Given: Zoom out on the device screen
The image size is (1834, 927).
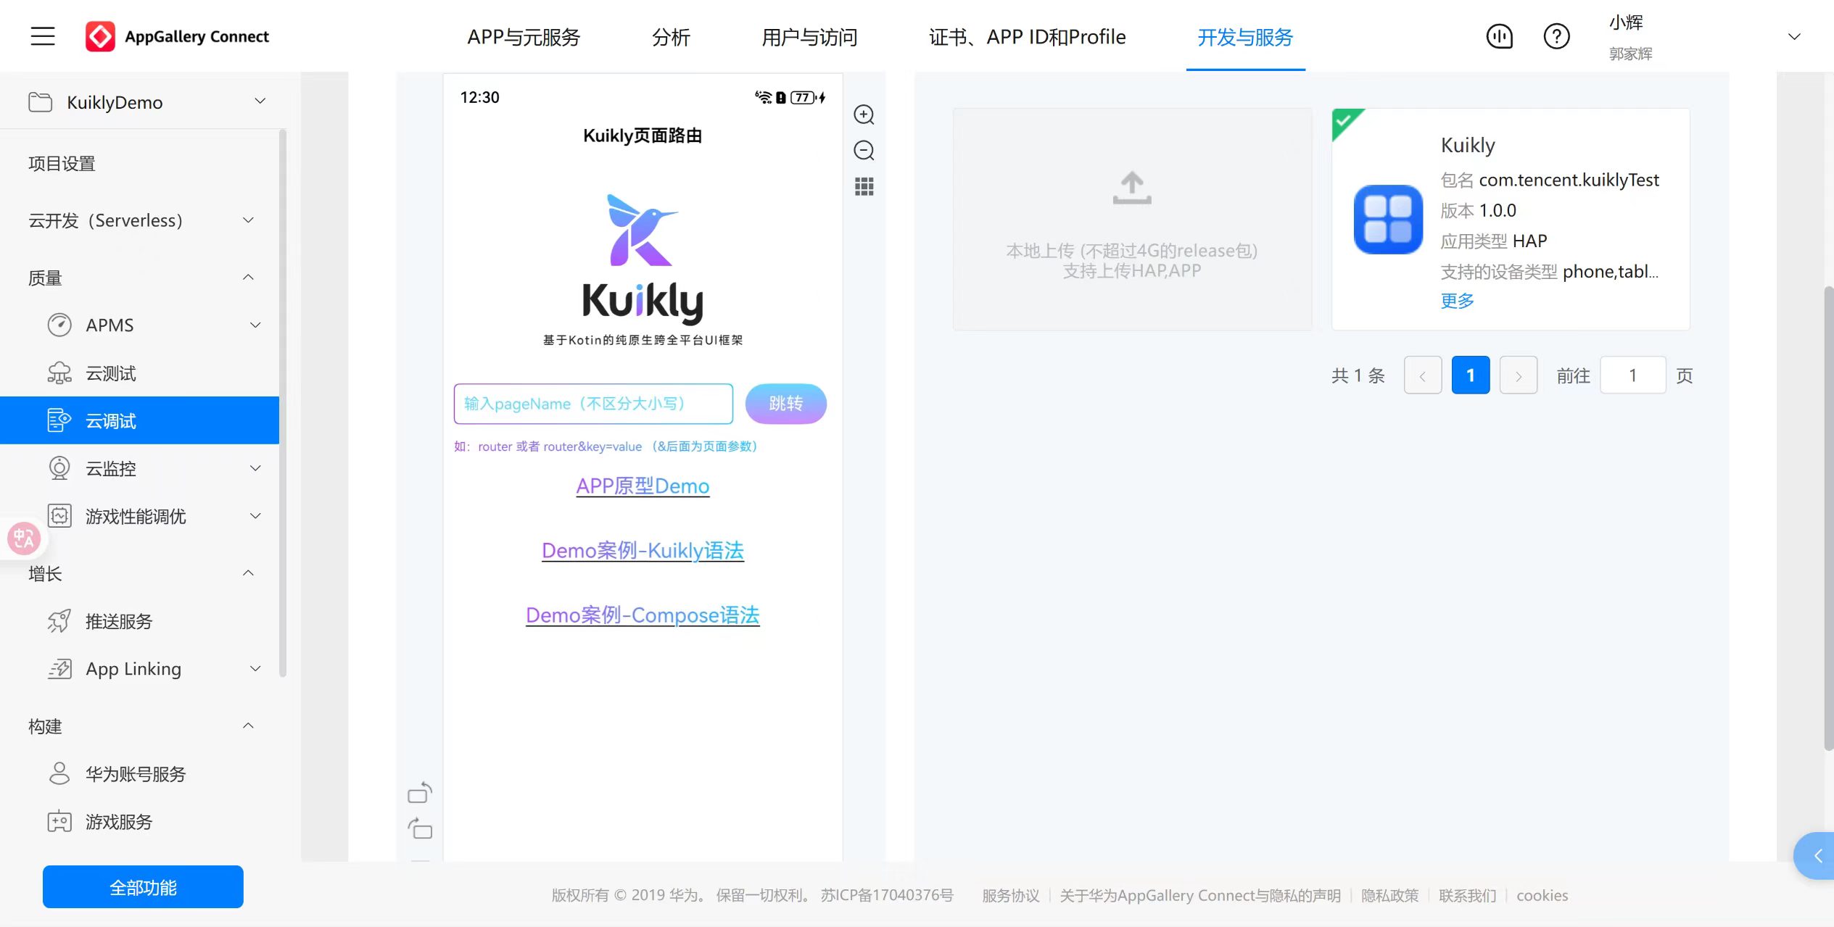Looking at the screenshot, I should pyautogui.click(x=864, y=150).
